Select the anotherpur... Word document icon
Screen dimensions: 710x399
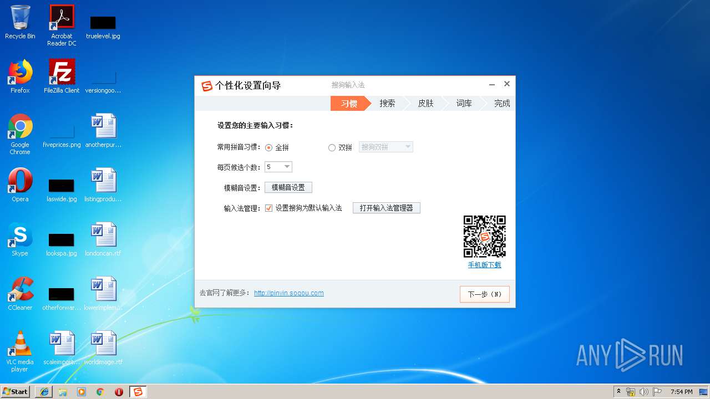pos(103,131)
